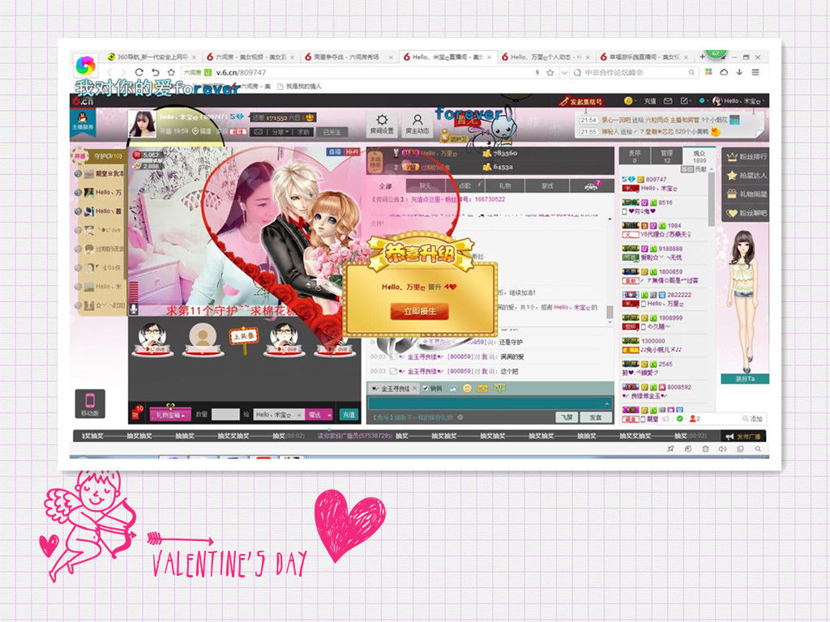Image resolution: width=830 pixels, height=622 pixels.
Task: Click the browser undo/restore page icon
Action: (155, 72)
